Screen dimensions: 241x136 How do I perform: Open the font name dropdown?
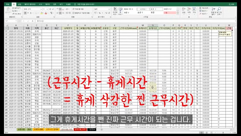(x=41, y=9)
